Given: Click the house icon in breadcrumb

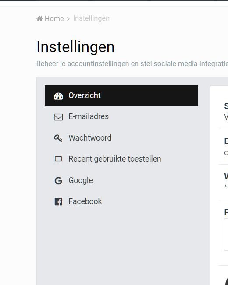Looking at the screenshot, I should click(x=39, y=18).
